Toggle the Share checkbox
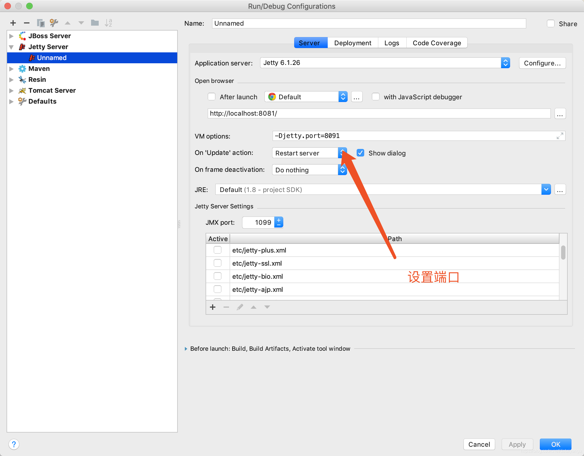Viewport: 584px width, 456px height. click(x=551, y=24)
